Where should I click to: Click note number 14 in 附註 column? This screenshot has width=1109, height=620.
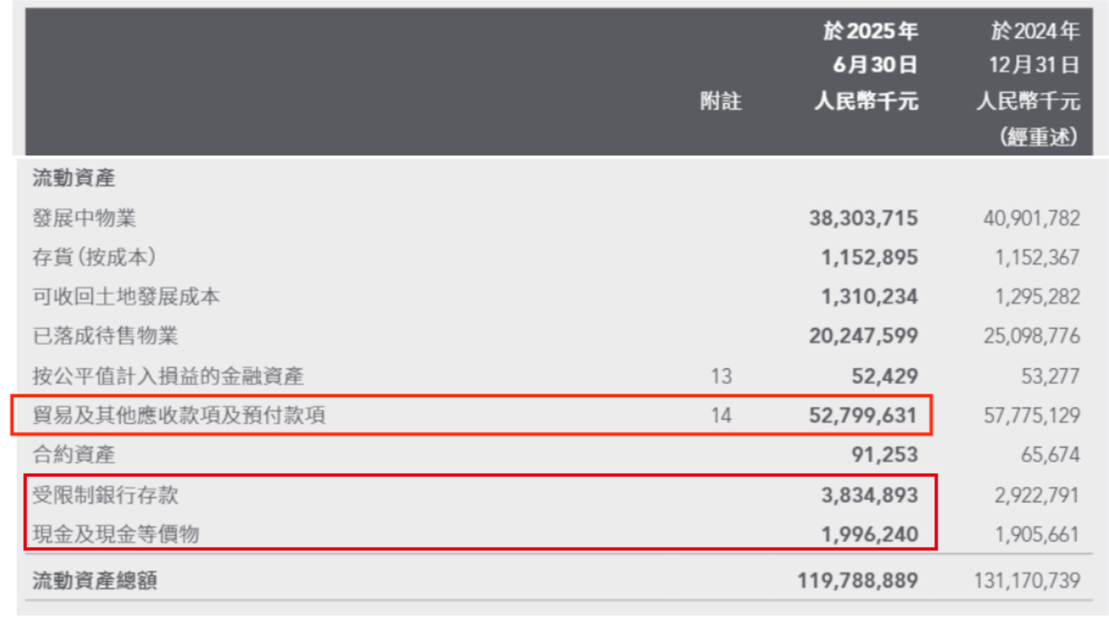721,414
